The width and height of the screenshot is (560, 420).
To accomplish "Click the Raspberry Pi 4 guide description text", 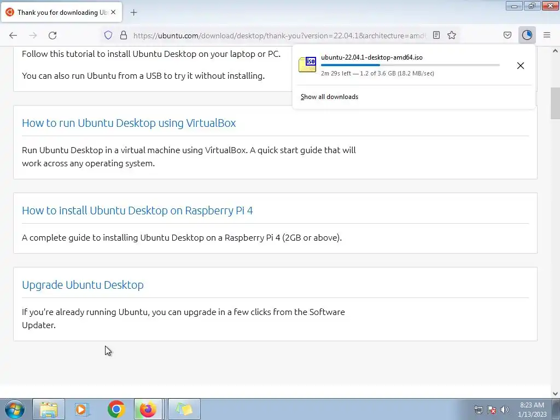I will (x=182, y=237).
